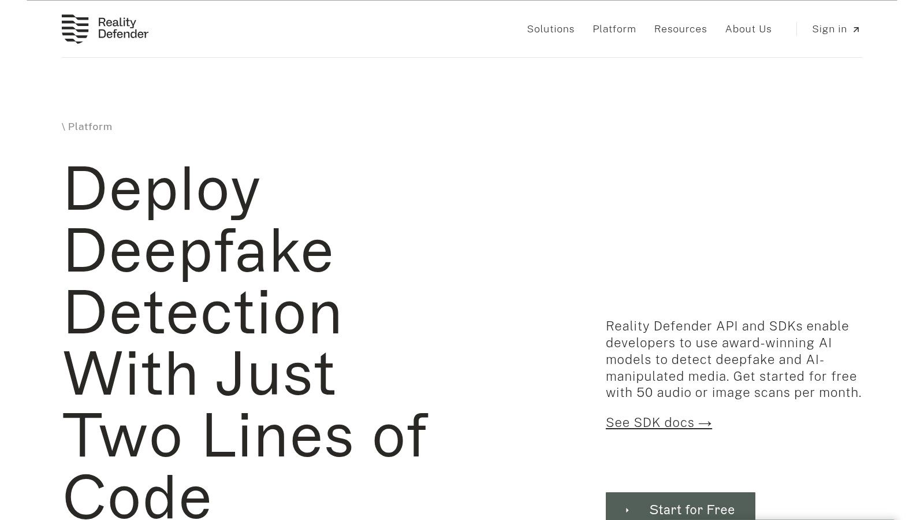This screenshot has height=520, width=924.
Task: Click the Sign in link
Action: 836,29
